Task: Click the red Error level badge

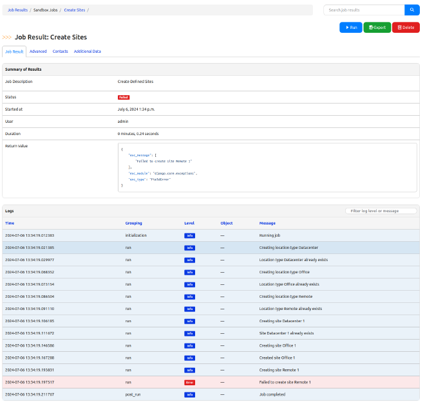Action: (189, 382)
